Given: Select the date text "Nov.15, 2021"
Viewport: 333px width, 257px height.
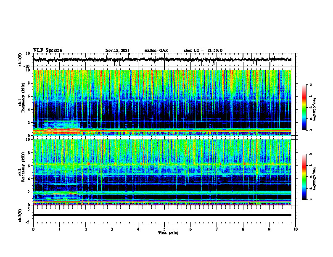Looking at the screenshot, I should click(x=117, y=50).
